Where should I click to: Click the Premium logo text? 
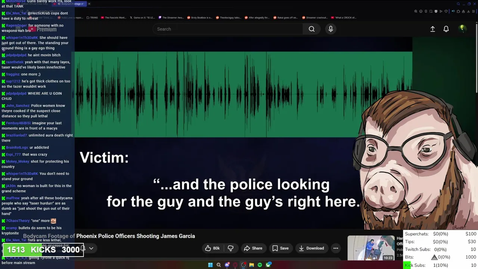pos(47,29)
